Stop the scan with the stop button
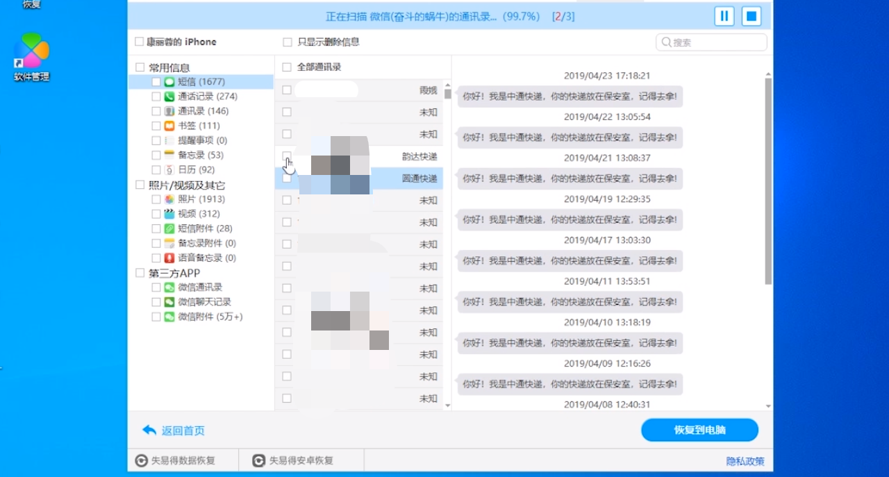Viewport: 889px width, 477px height. click(751, 16)
